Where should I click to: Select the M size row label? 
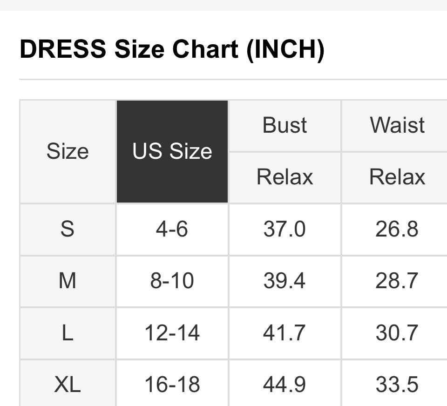point(68,281)
